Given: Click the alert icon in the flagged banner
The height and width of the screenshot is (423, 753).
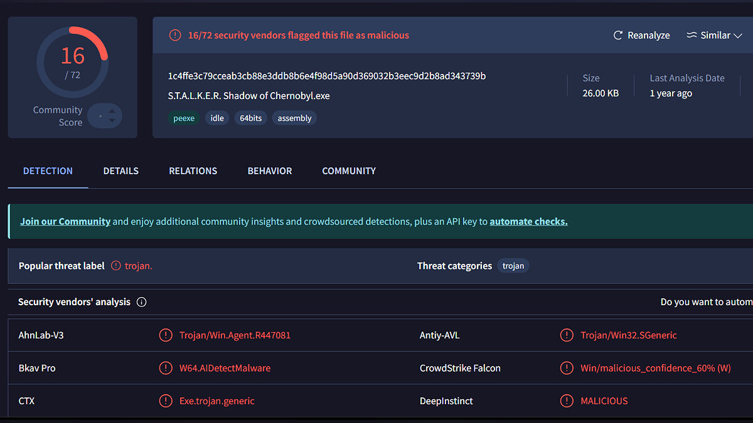Looking at the screenshot, I should (x=175, y=36).
